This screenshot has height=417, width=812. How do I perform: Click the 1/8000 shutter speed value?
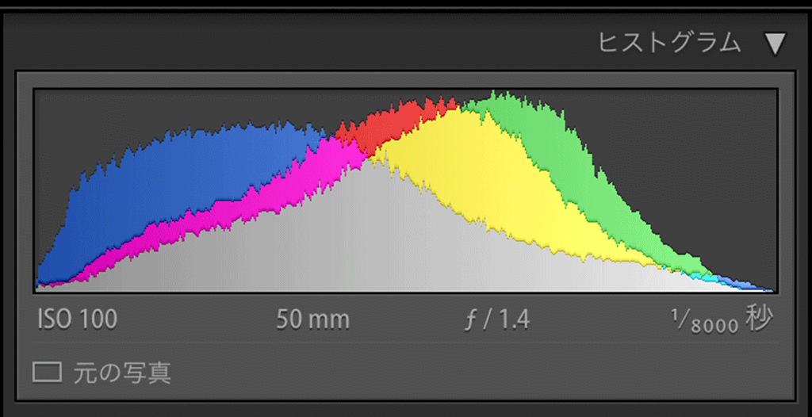click(x=705, y=321)
